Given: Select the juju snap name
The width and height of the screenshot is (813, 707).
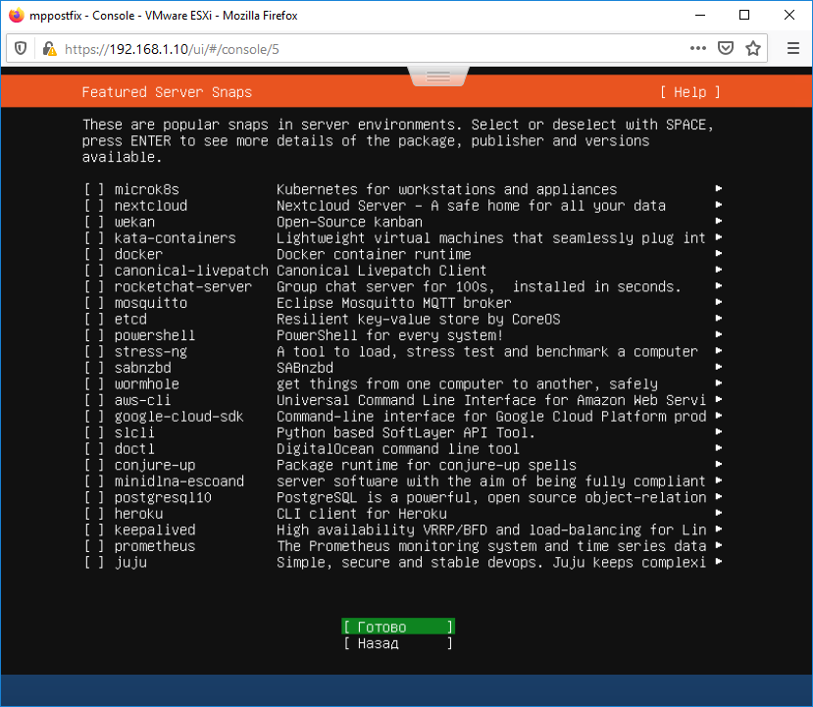Looking at the screenshot, I should [130, 563].
